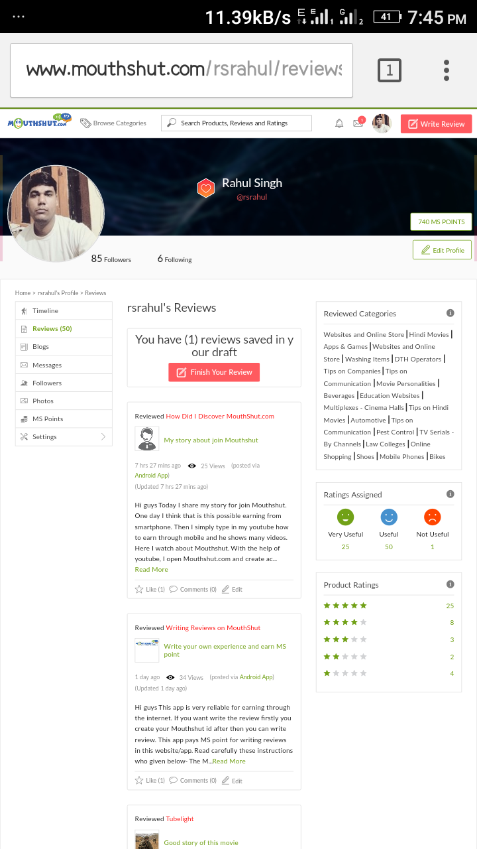
Task: Open the browser tab switcher showing 1
Action: tap(390, 70)
